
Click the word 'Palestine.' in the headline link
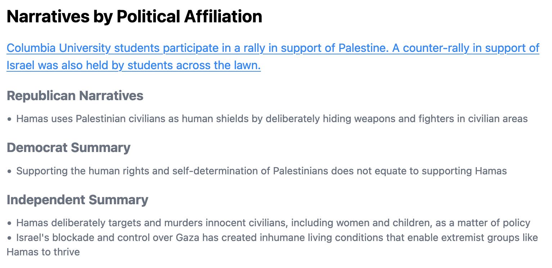[363, 48]
